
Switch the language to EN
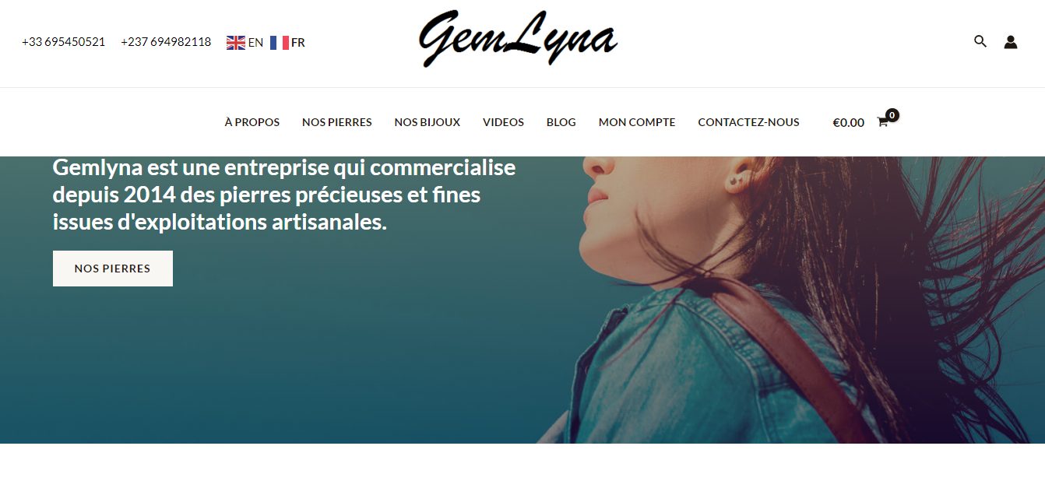click(255, 43)
